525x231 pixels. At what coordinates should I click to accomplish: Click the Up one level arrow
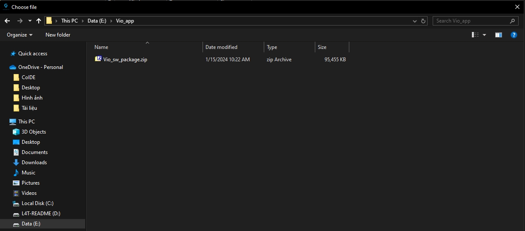coord(39,21)
